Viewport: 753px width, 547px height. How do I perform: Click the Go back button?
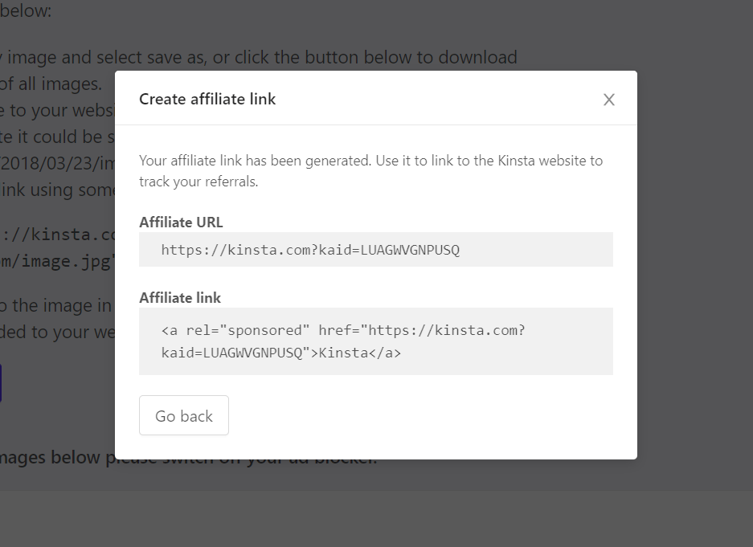coord(184,415)
